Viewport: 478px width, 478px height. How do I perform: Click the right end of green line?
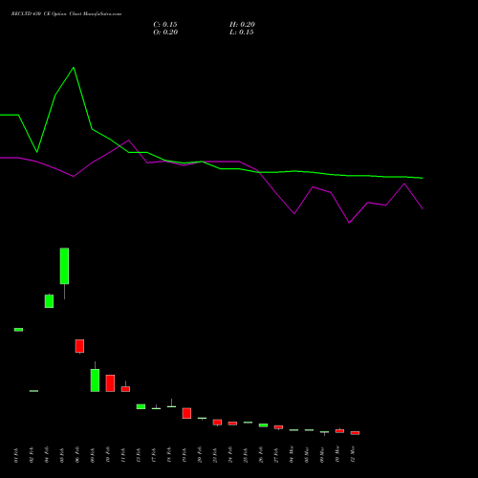(x=423, y=178)
